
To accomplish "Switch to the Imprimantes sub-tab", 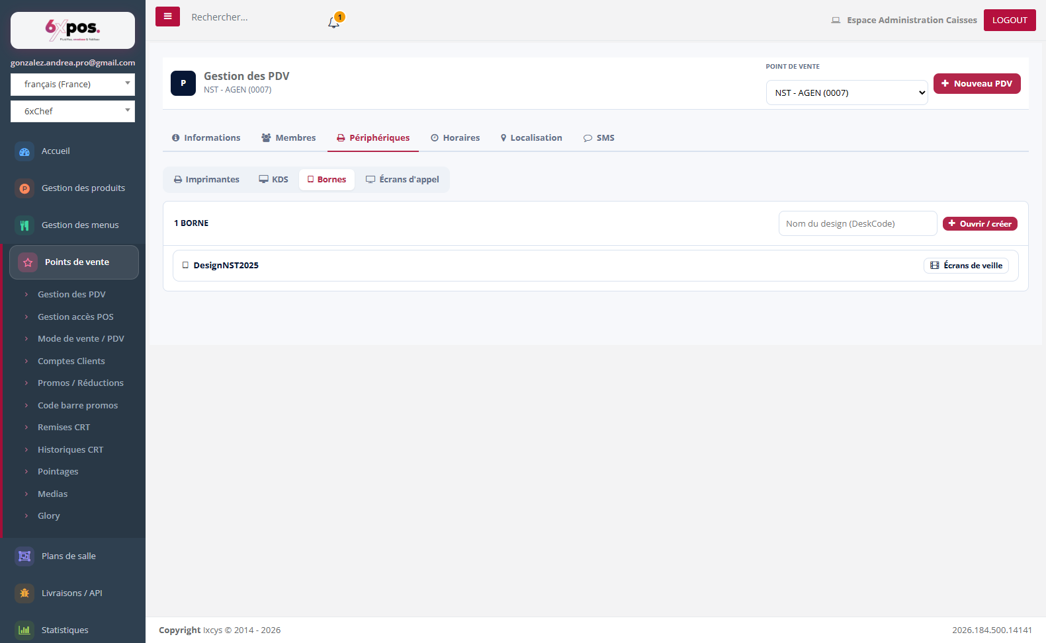I will point(206,180).
